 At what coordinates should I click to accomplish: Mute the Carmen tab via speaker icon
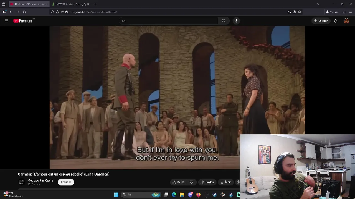click(16, 4)
